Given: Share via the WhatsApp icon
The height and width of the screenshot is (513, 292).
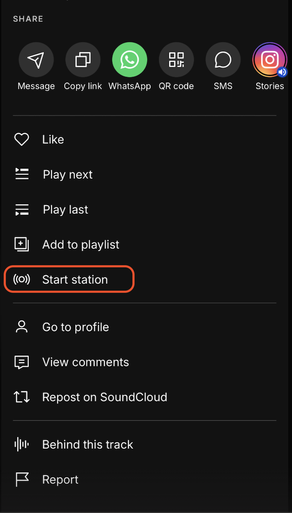Looking at the screenshot, I should [x=130, y=60].
